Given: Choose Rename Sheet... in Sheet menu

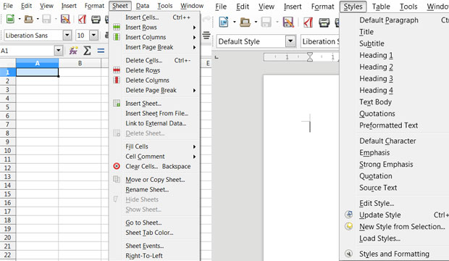Looking at the screenshot, I should pyautogui.click(x=147, y=189).
